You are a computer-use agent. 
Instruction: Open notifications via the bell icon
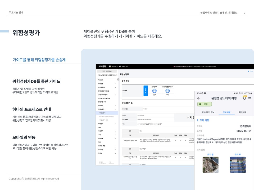[x=244, y=98]
